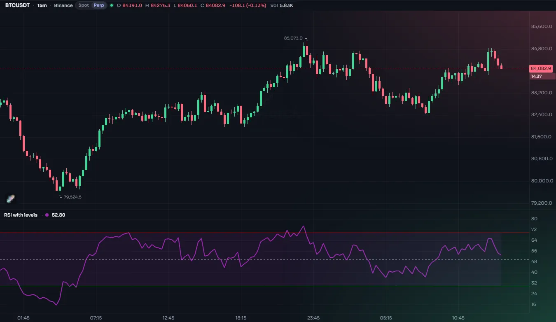Image resolution: width=556 pixels, height=322 pixels.
Task: Open the 15m timeframe selector
Action: pos(42,5)
